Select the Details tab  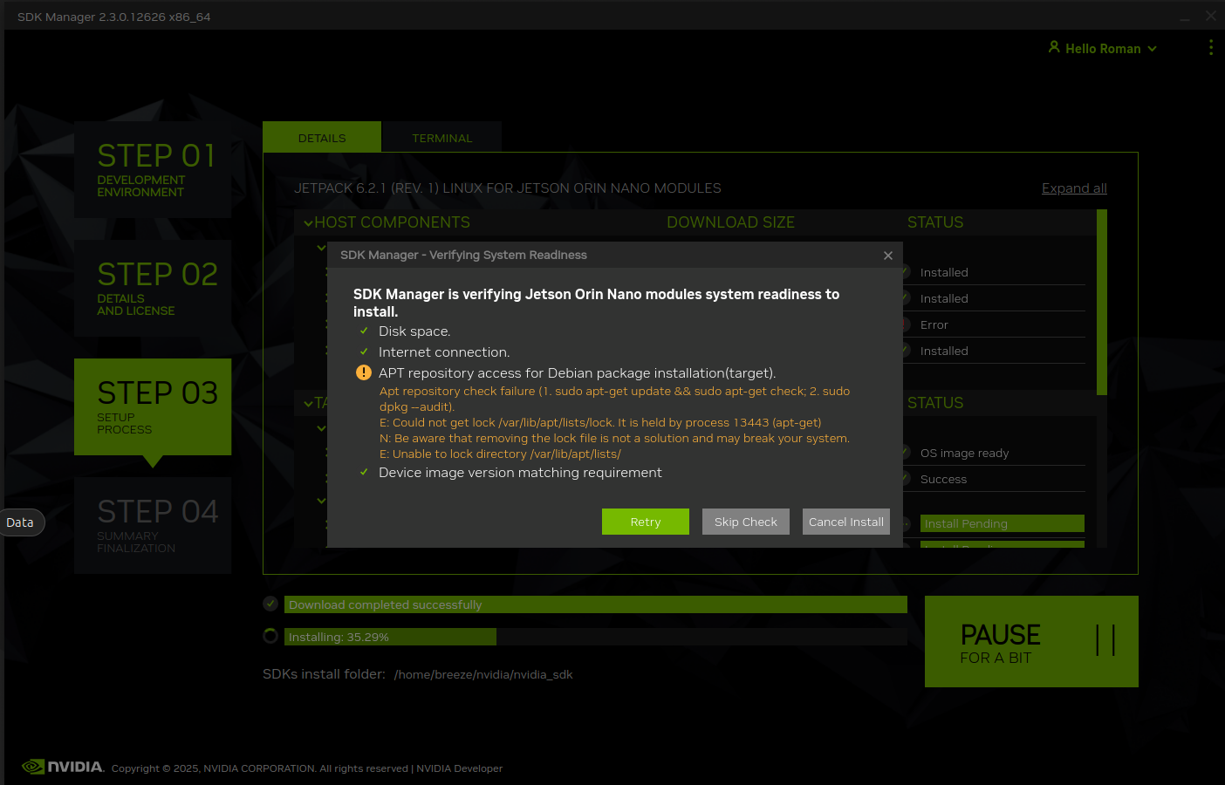[322, 138]
